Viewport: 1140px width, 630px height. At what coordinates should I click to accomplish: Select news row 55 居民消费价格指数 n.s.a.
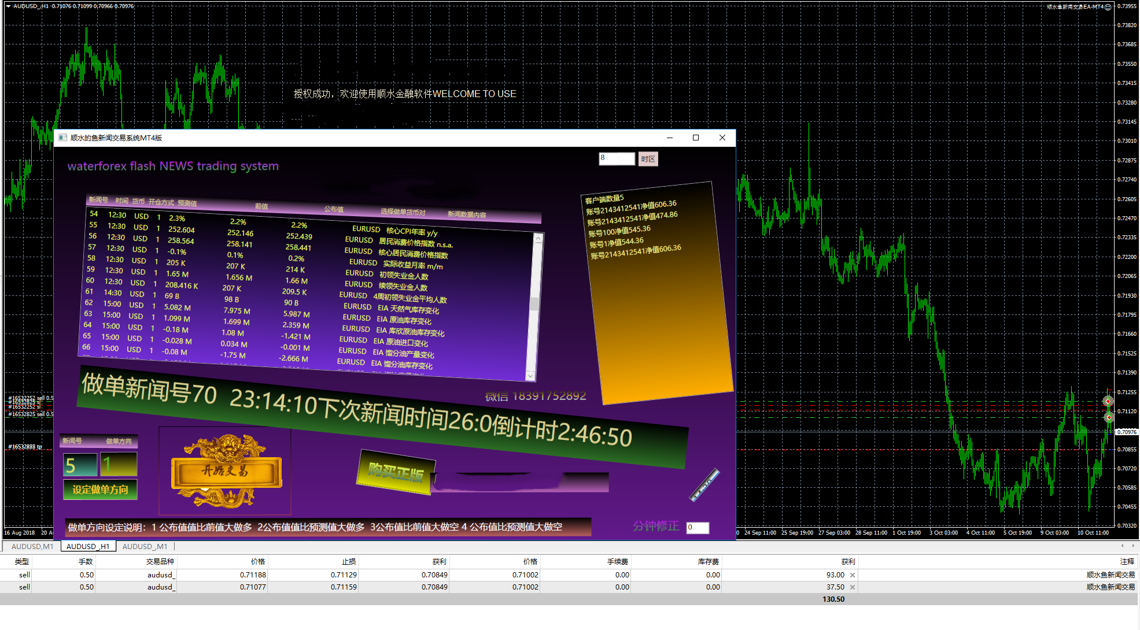tap(270, 234)
